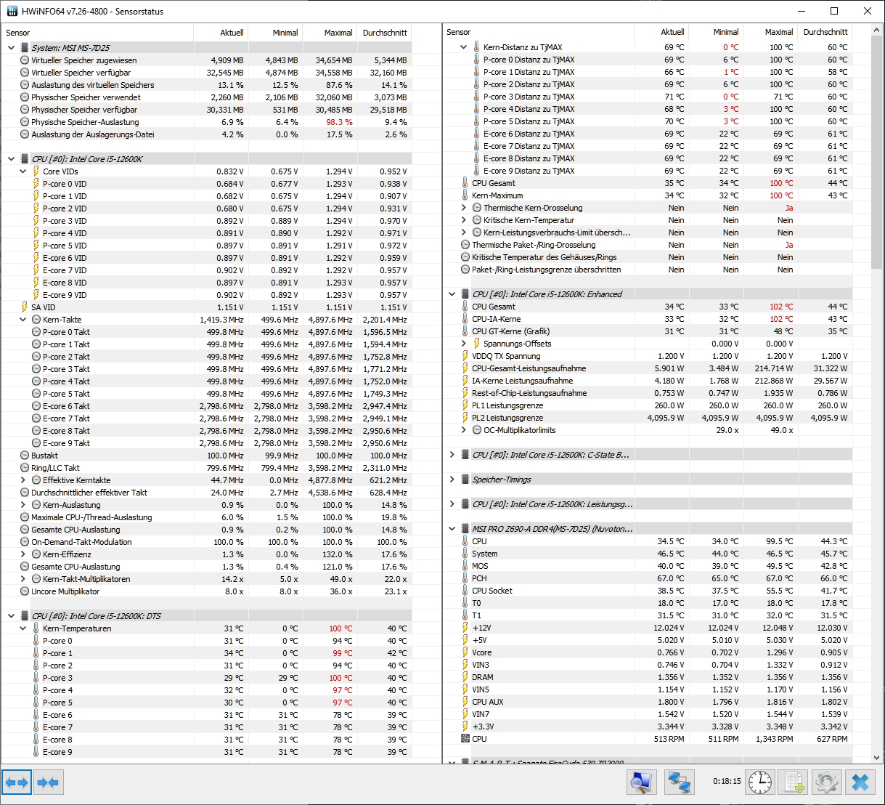Click the expand columns arrows button
Image resolution: width=885 pixels, height=805 pixels.
point(17,782)
